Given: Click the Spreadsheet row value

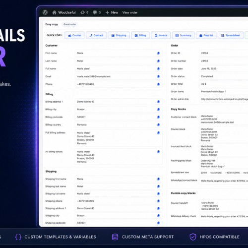Looking at the screenshot, I should pyautogui.click(x=224, y=173).
